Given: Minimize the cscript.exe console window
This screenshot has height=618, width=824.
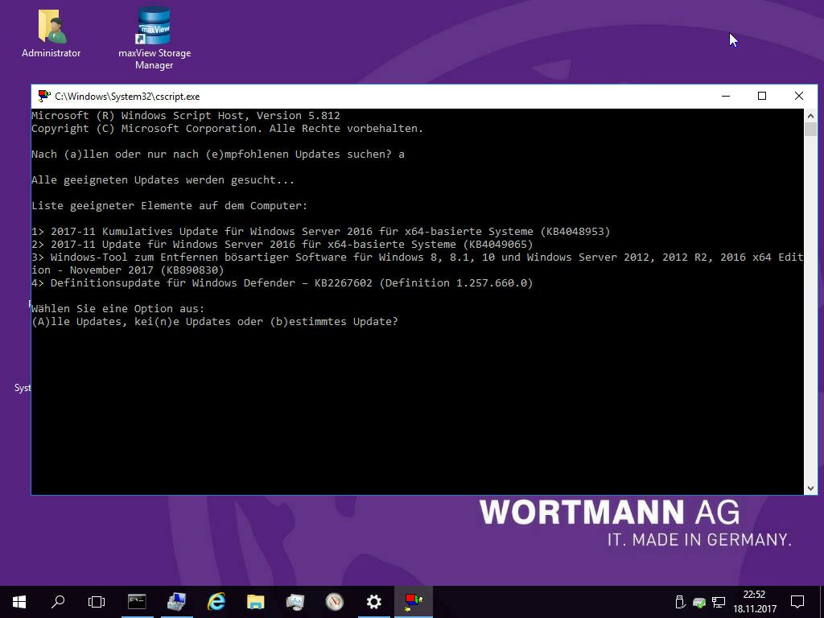Looking at the screenshot, I should click(725, 96).
